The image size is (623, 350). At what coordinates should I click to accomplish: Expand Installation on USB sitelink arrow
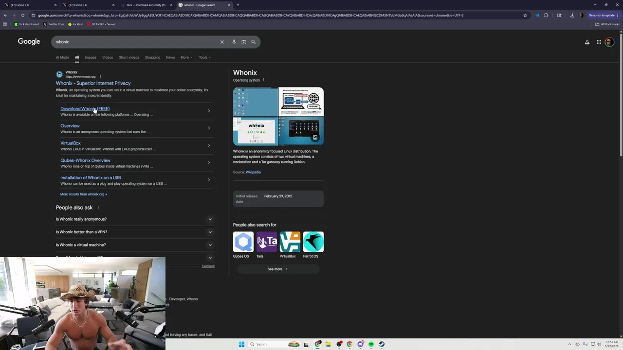tap(209, 180)
